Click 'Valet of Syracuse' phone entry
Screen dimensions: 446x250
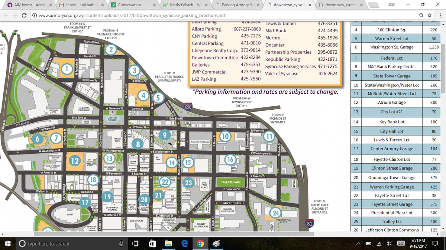pyautogui.click(x=301, y=73)
